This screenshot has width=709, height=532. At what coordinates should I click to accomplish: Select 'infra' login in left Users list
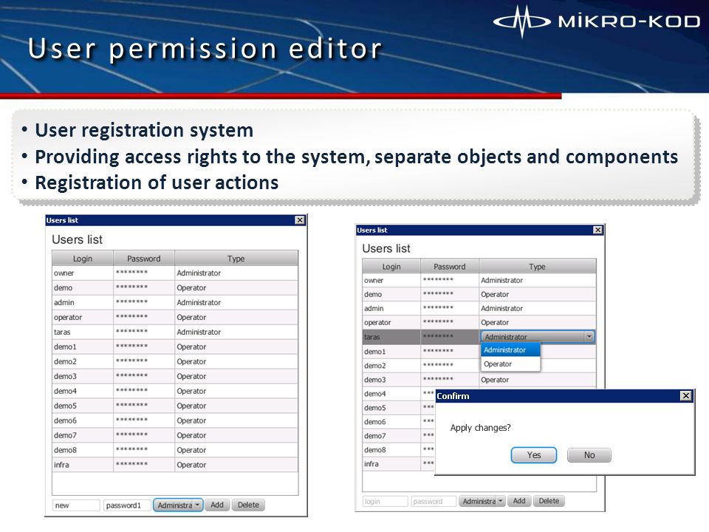point(61,465)
